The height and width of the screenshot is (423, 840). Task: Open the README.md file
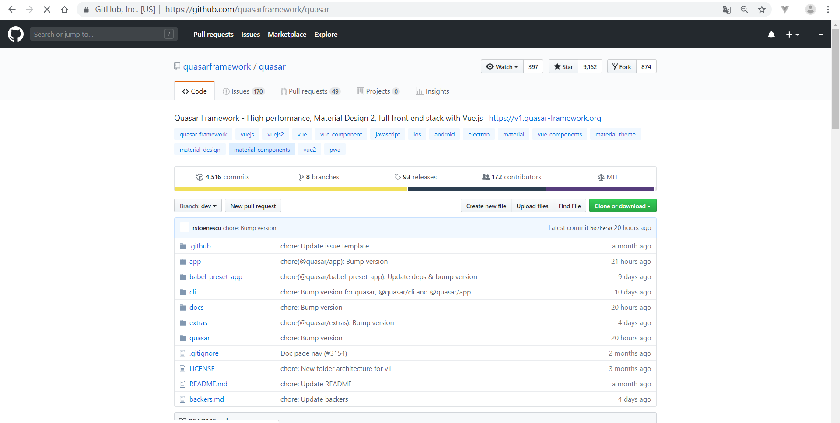click(x=208, y=384)
